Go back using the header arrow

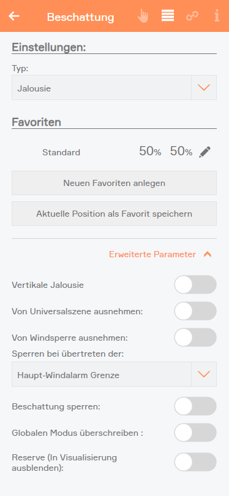click(x=14, y=16)
